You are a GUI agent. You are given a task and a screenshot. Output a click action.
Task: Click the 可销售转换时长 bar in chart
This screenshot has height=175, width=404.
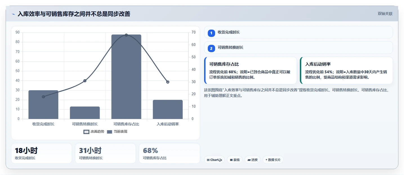[85, 113]
